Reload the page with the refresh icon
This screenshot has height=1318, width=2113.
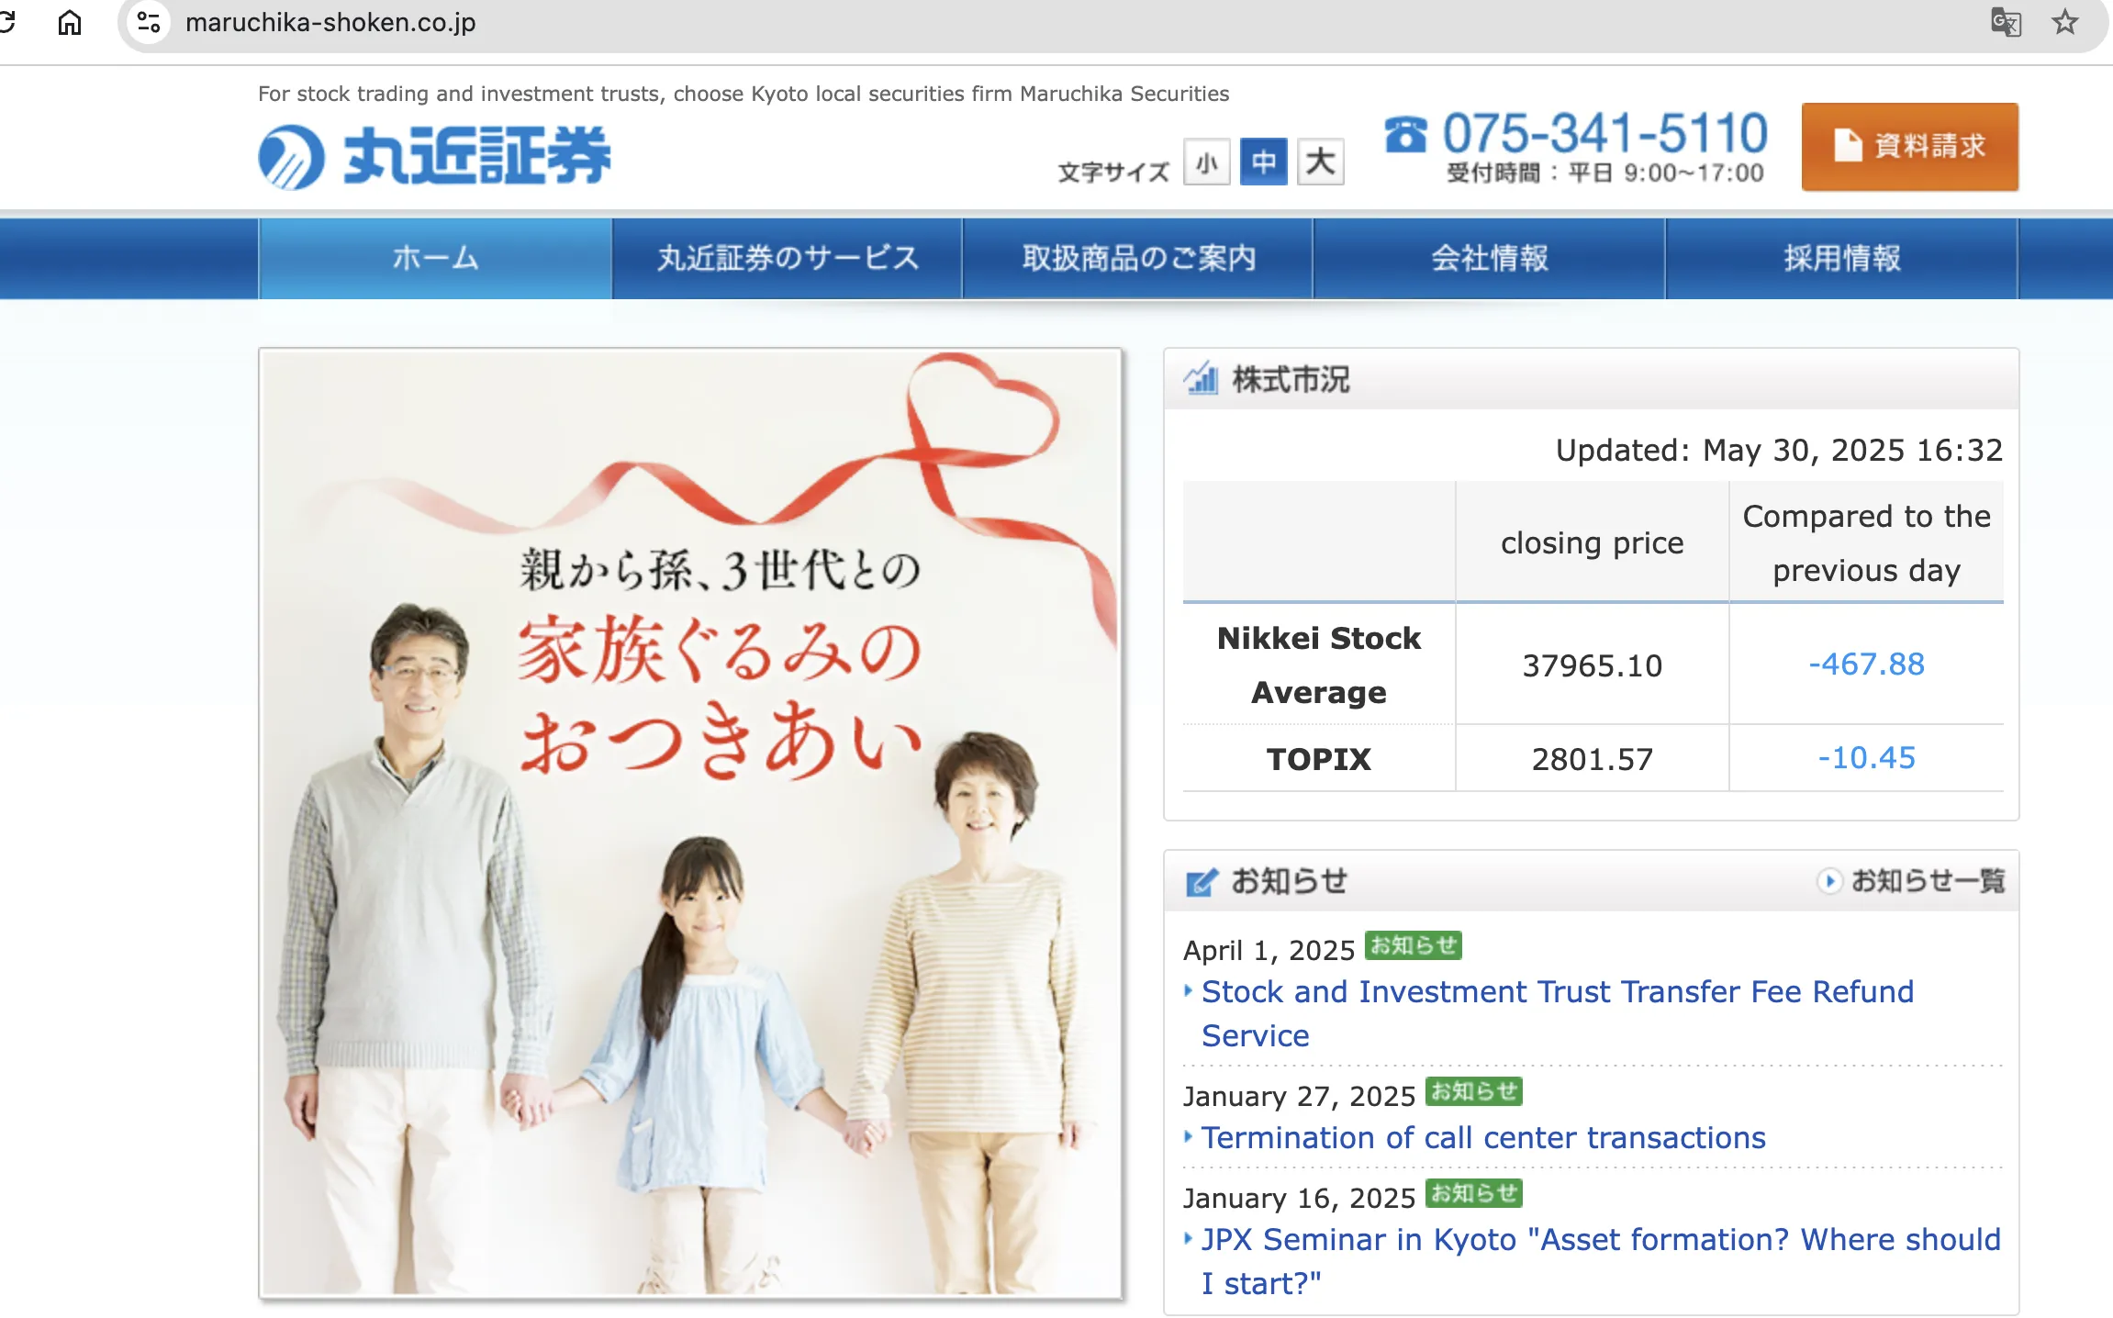coord(6,22)
